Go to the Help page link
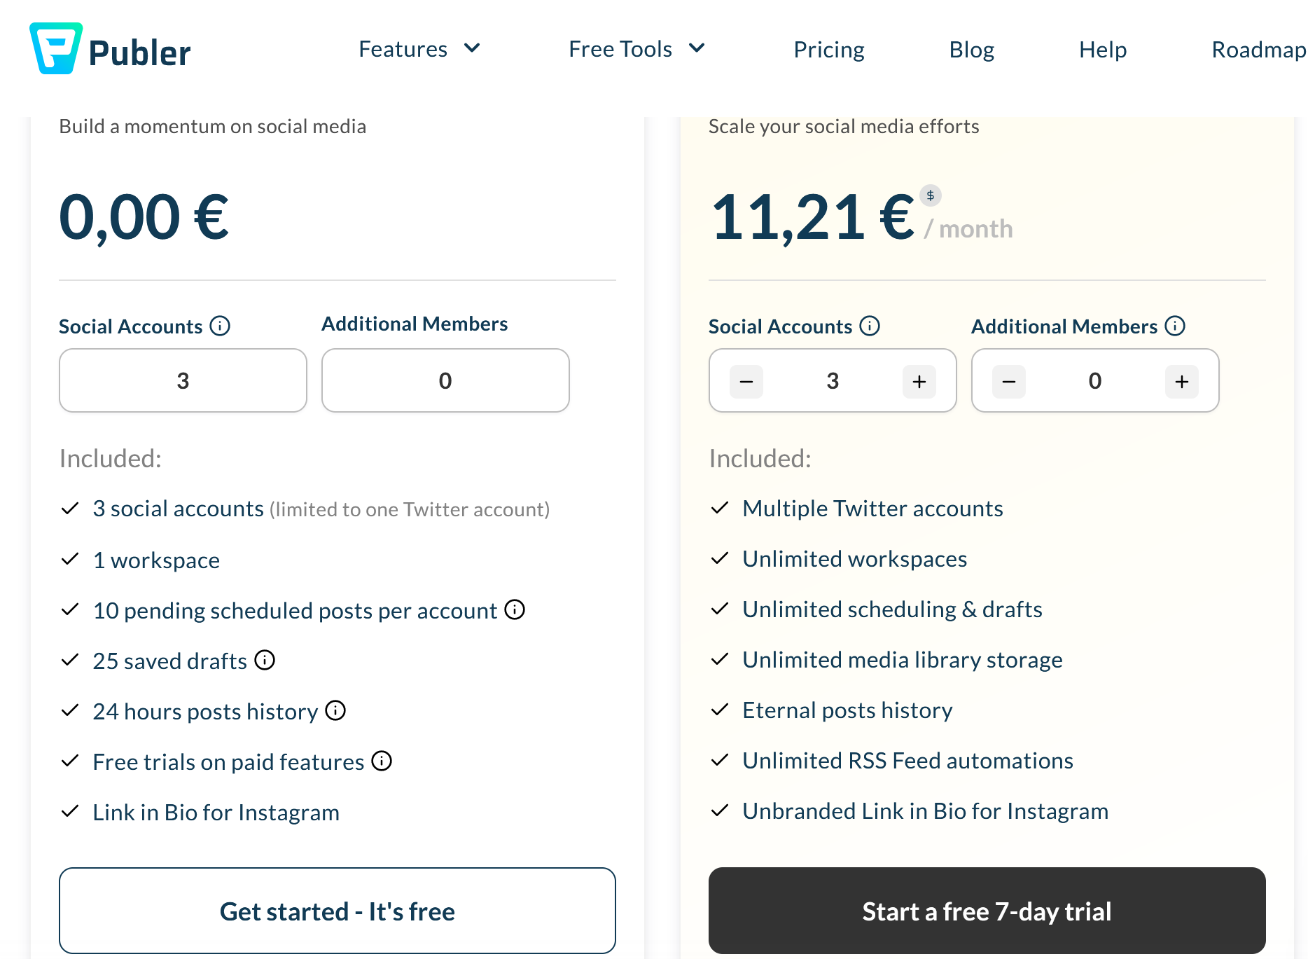The height and width of the screenshot is (959, 1308). click(x=1103, y=50)
